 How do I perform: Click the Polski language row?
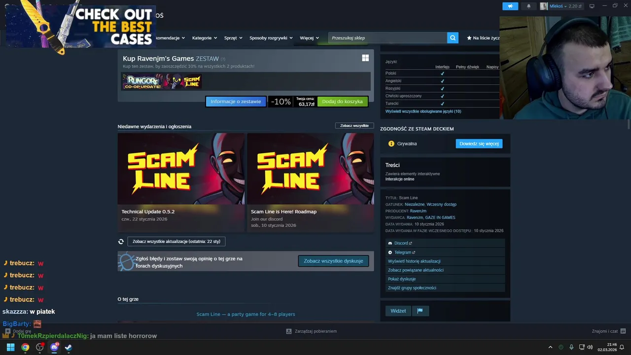point(442,73)
